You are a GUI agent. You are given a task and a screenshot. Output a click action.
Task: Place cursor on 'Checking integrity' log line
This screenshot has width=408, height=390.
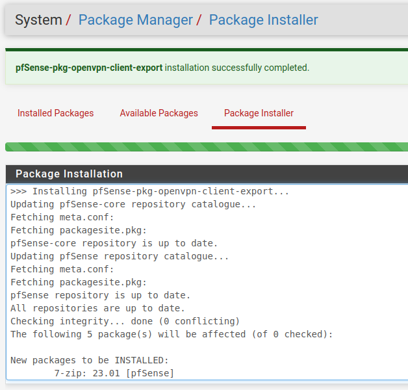pos(125,322)
